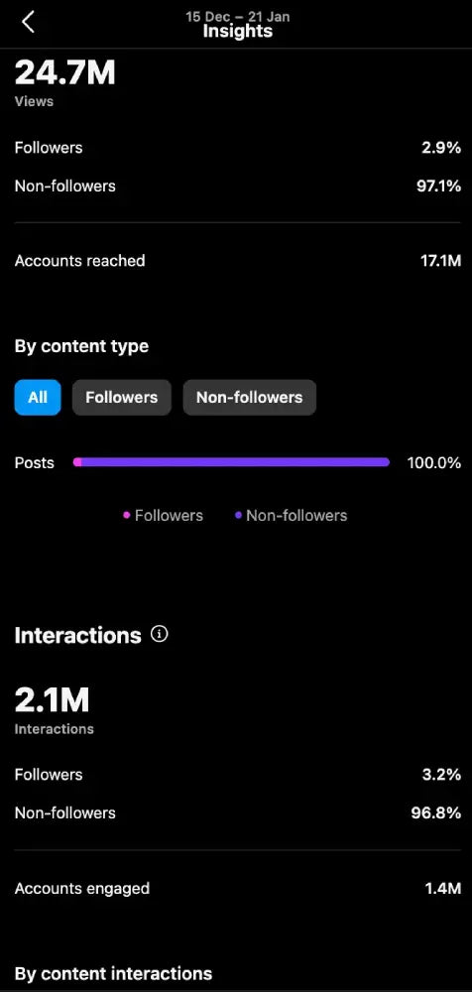The width and height of the screenshot is (472, 992).
Task: Click the pink Followers legend dot
Action: pos(126,516)
